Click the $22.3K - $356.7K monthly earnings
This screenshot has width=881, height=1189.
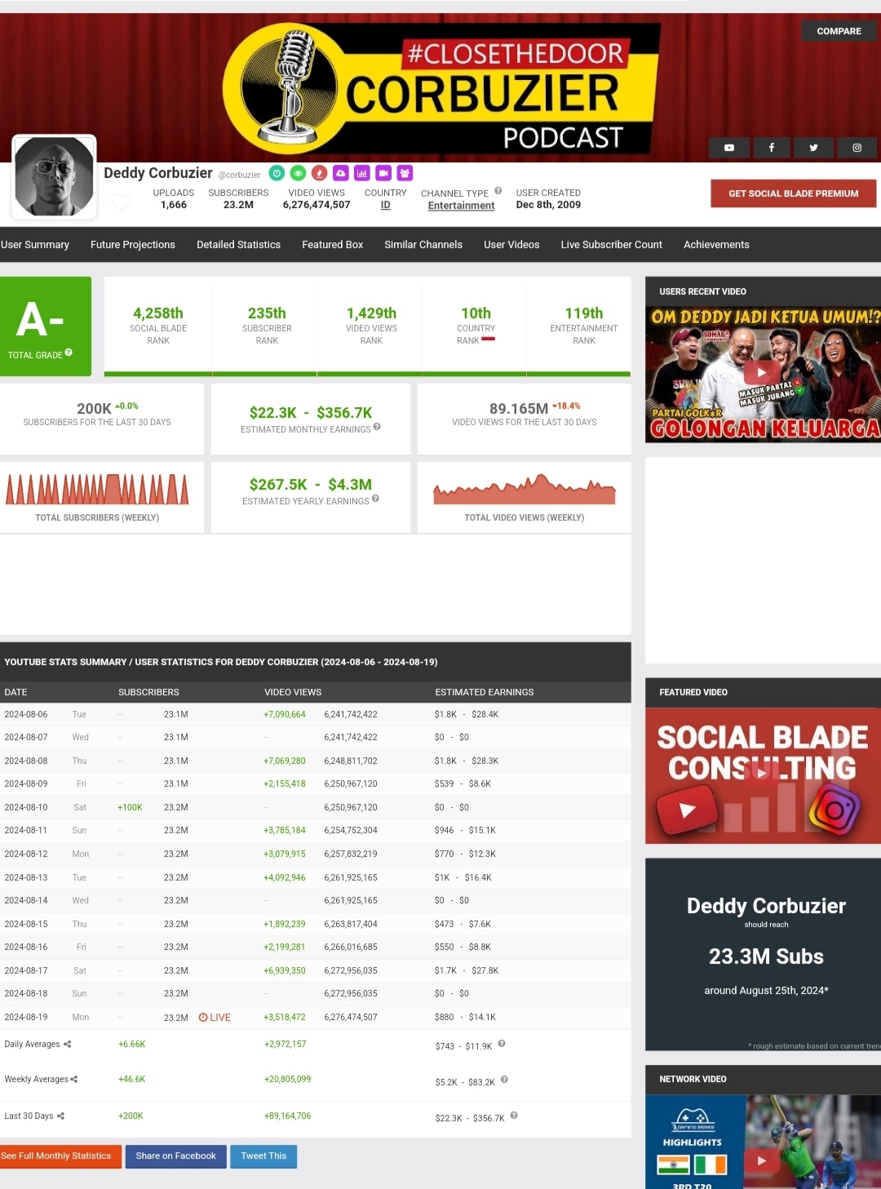pos(311,413)
